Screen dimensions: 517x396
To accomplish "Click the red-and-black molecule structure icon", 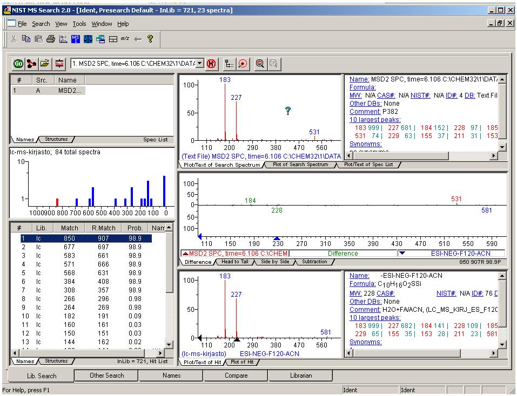I will click(32, 64).
